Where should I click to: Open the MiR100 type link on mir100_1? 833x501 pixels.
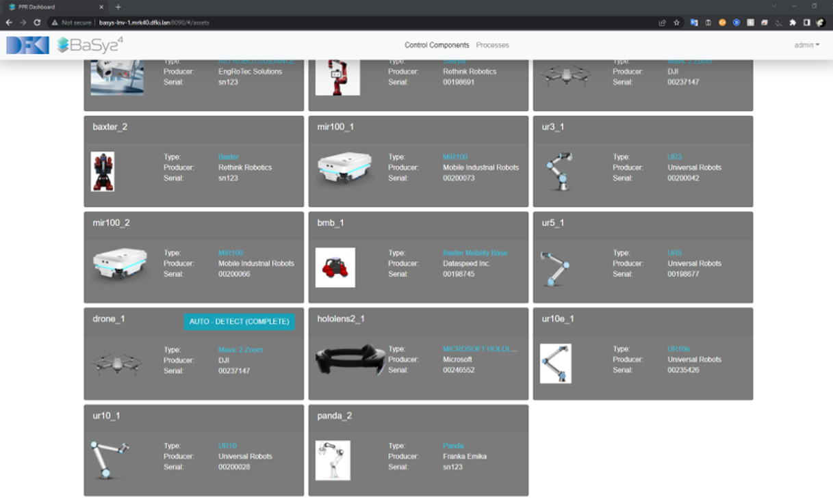(455, 157)
